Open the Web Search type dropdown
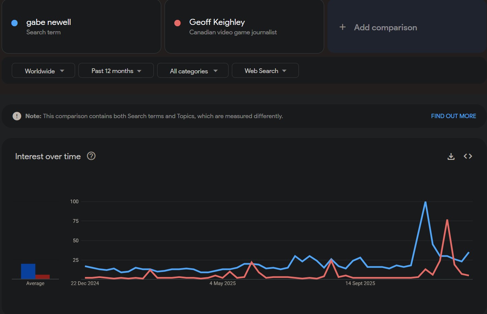Screen dimensions: 487x314 click(x=265, y=71)
